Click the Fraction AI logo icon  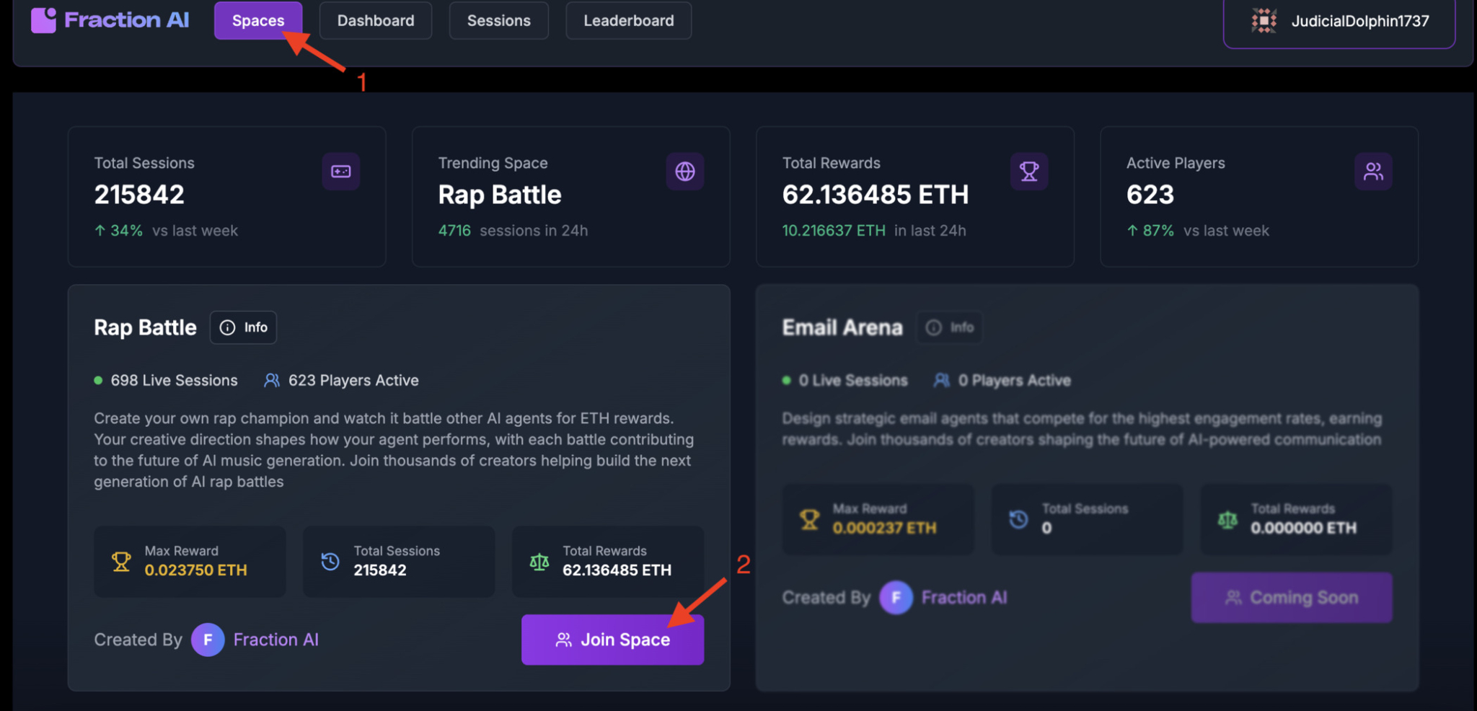click(x=43, y=20)
